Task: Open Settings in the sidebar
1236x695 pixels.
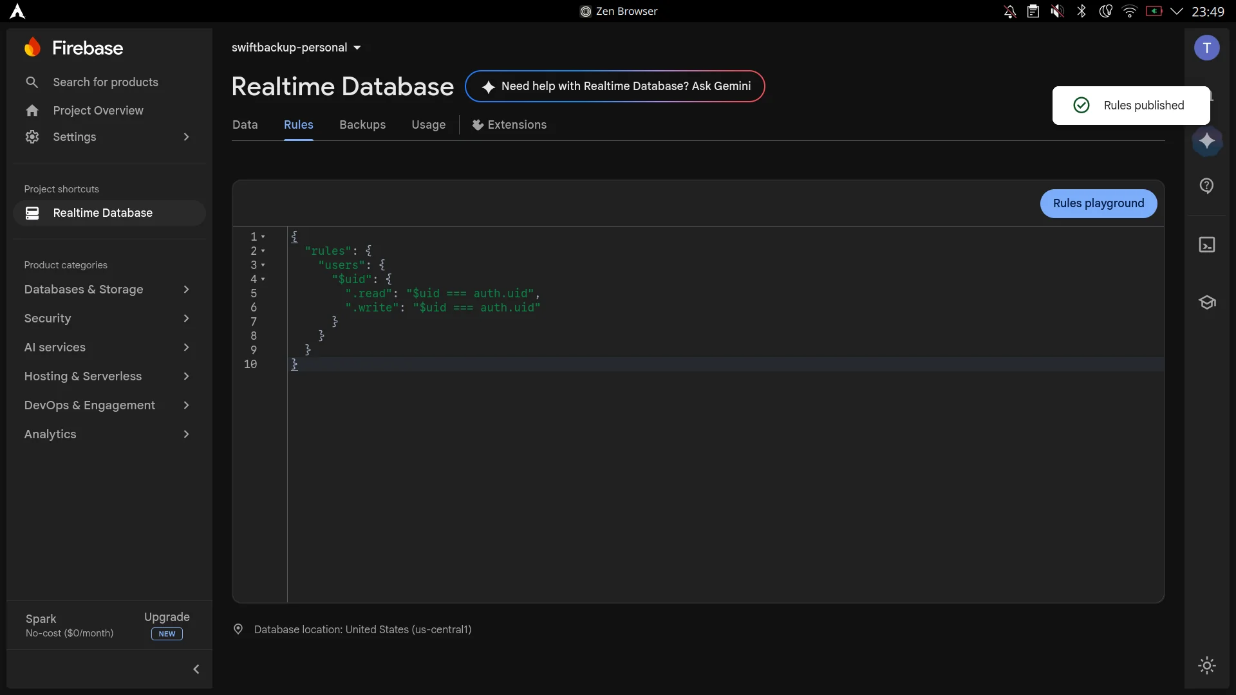Action: [75, 137]
